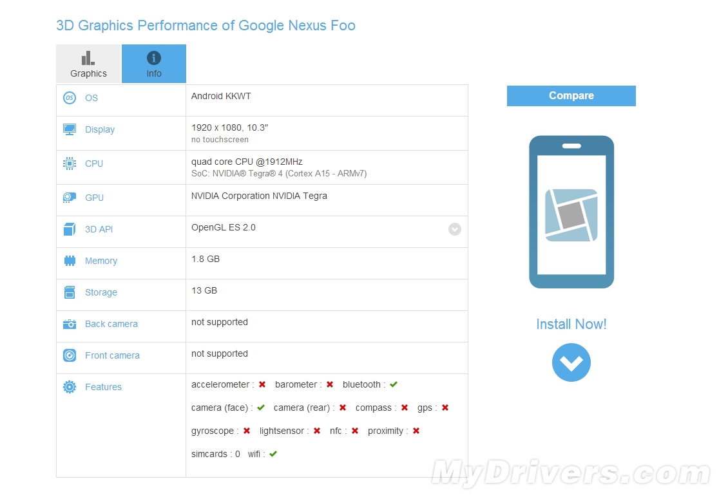This screenshot has height=497, width=719.
Task: Click the CPU chip icon
Action: point(70,164)
